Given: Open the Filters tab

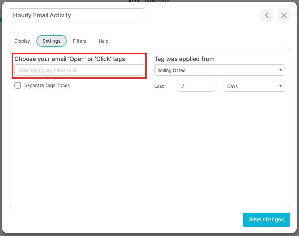Looking at the screenshot, I should coord(79,41).
